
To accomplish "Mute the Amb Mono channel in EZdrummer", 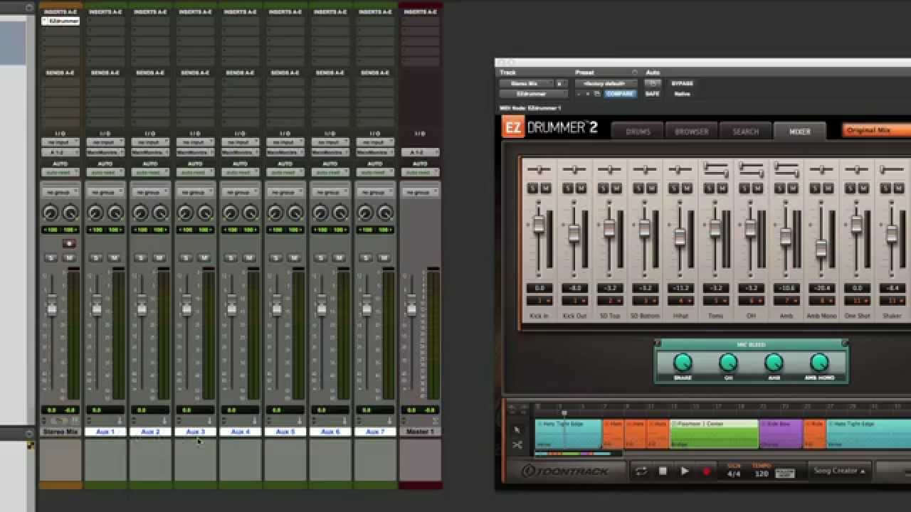I will click(828, 188).
